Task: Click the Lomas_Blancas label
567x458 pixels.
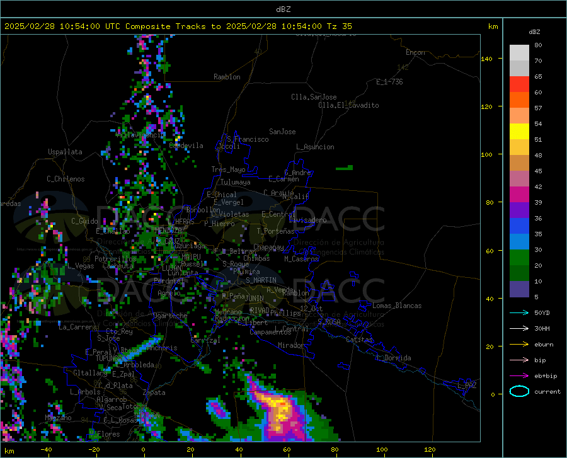Action: [397, 306]
